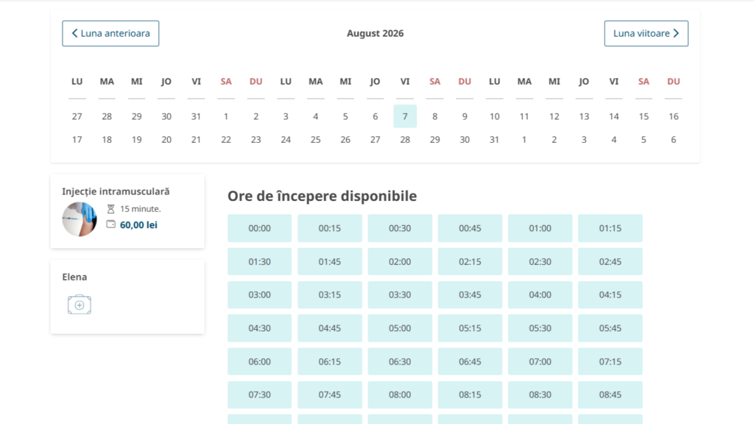Choose the 00:00 start time slot
This screenshot has width=754, height=424.
tap(259, 228)
